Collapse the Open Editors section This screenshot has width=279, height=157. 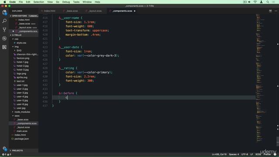coord(24,16)
